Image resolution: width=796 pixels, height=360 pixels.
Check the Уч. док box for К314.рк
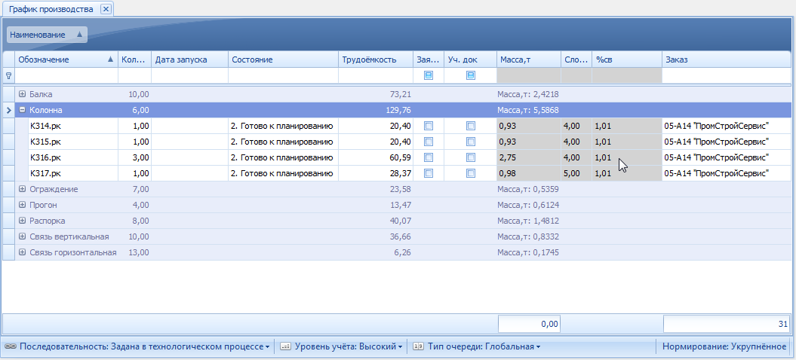click(x=471, y=126)
